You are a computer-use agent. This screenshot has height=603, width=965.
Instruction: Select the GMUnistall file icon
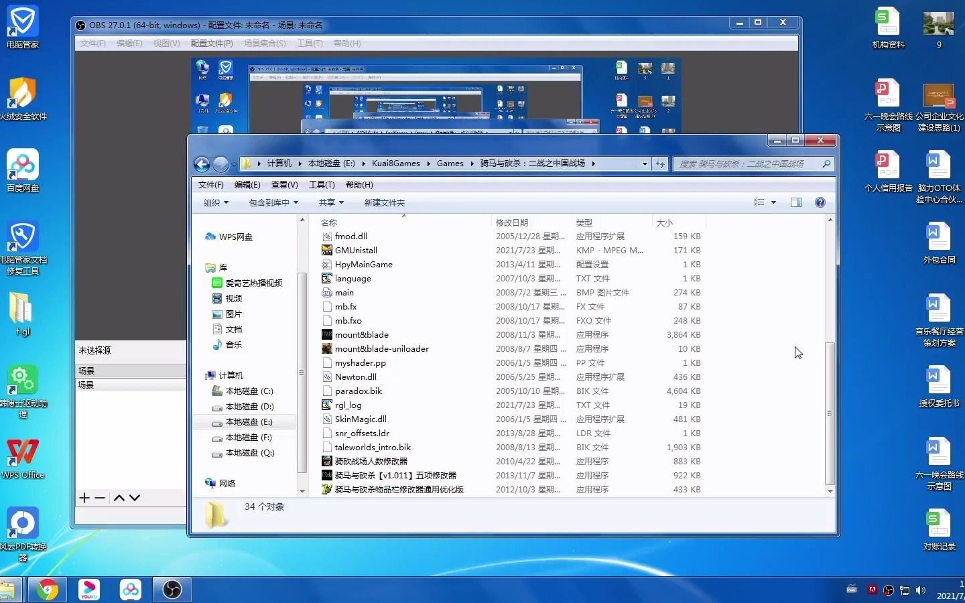327,251
